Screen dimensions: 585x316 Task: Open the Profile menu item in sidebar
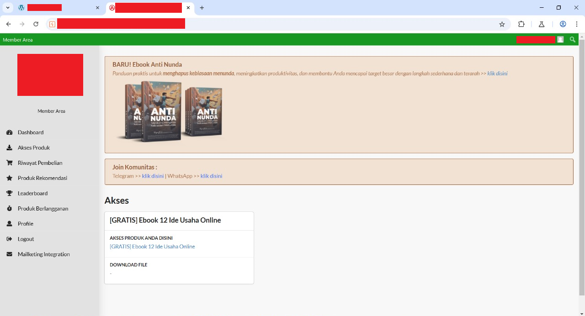coord(26,224)
